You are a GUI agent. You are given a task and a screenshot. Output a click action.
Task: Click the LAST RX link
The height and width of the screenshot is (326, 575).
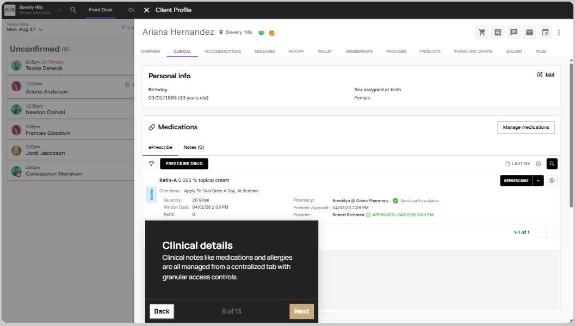click(x=517, y=164)
